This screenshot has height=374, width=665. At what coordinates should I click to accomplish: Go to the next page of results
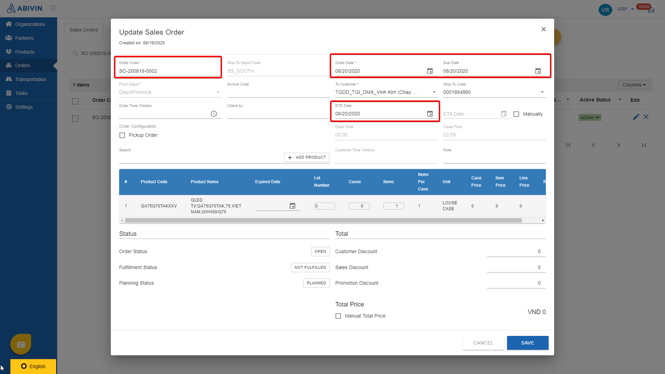pyautogui.click(x=618, y=145)
